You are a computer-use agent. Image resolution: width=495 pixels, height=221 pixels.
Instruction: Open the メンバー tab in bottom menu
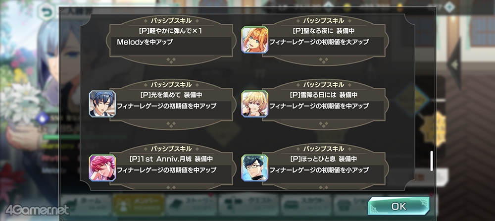[139, 205]
